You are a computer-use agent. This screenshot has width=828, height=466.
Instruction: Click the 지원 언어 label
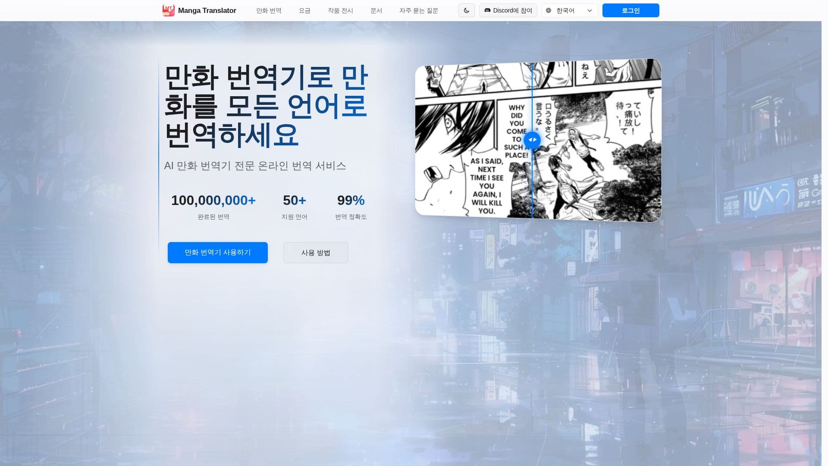[x=295, y=217]
